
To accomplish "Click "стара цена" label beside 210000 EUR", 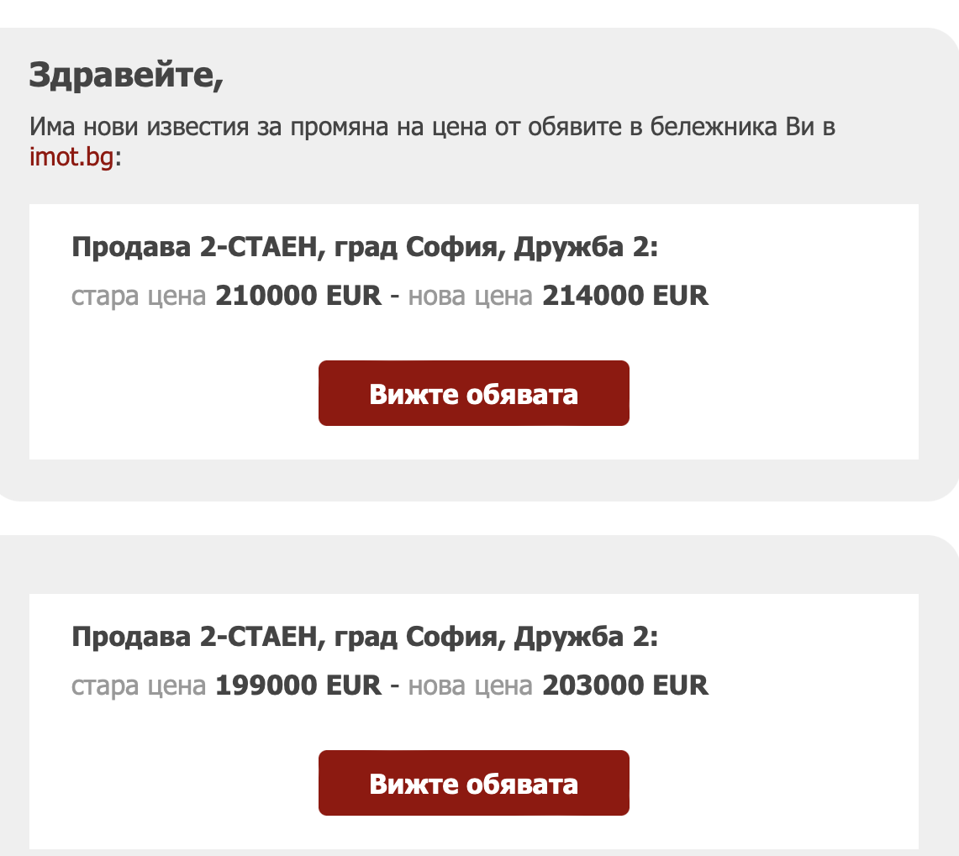I will [x=139, y=296].
